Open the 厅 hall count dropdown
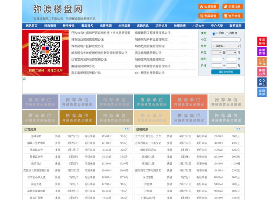This screenshot has height=200, width=267. 231,53
